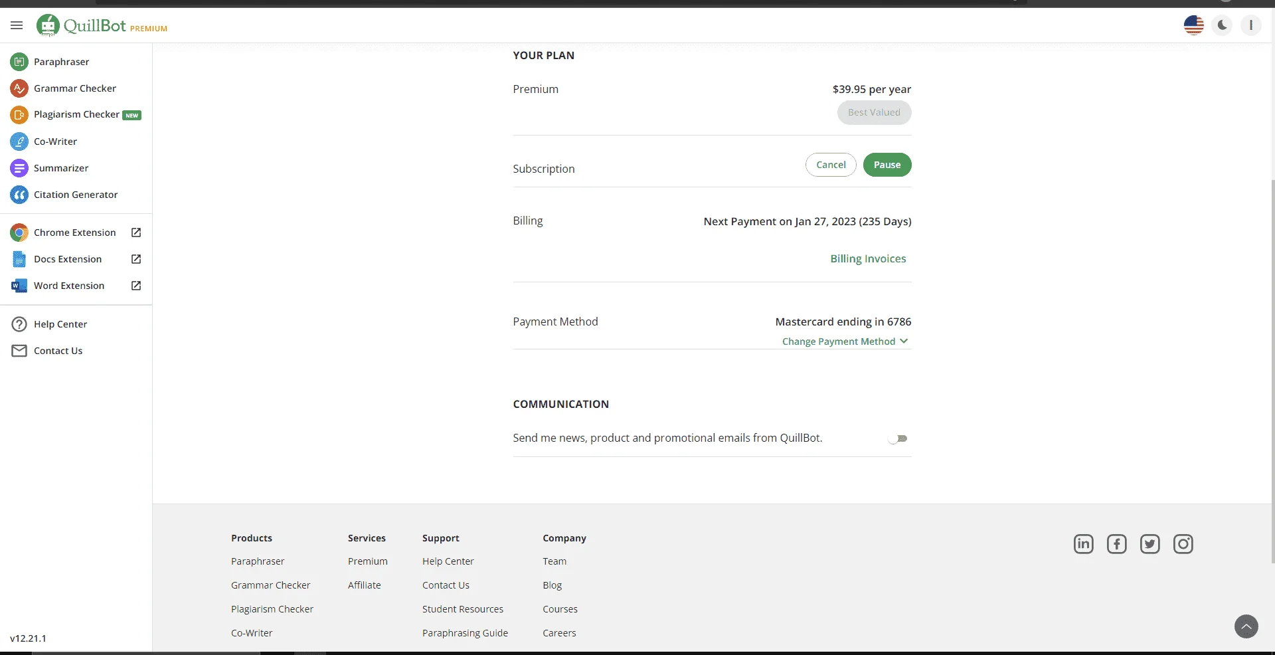The image size is (1275, 655).
Task: Open the hamburger menu icon
Action: coord(17,25)
